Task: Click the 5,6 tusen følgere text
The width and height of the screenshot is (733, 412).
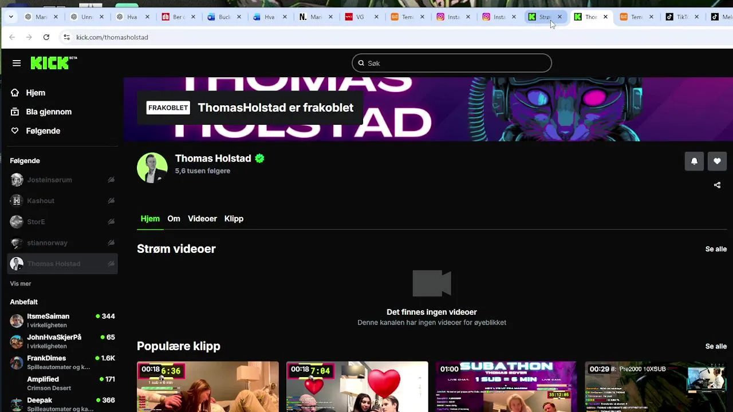Action: click(203, 171)
